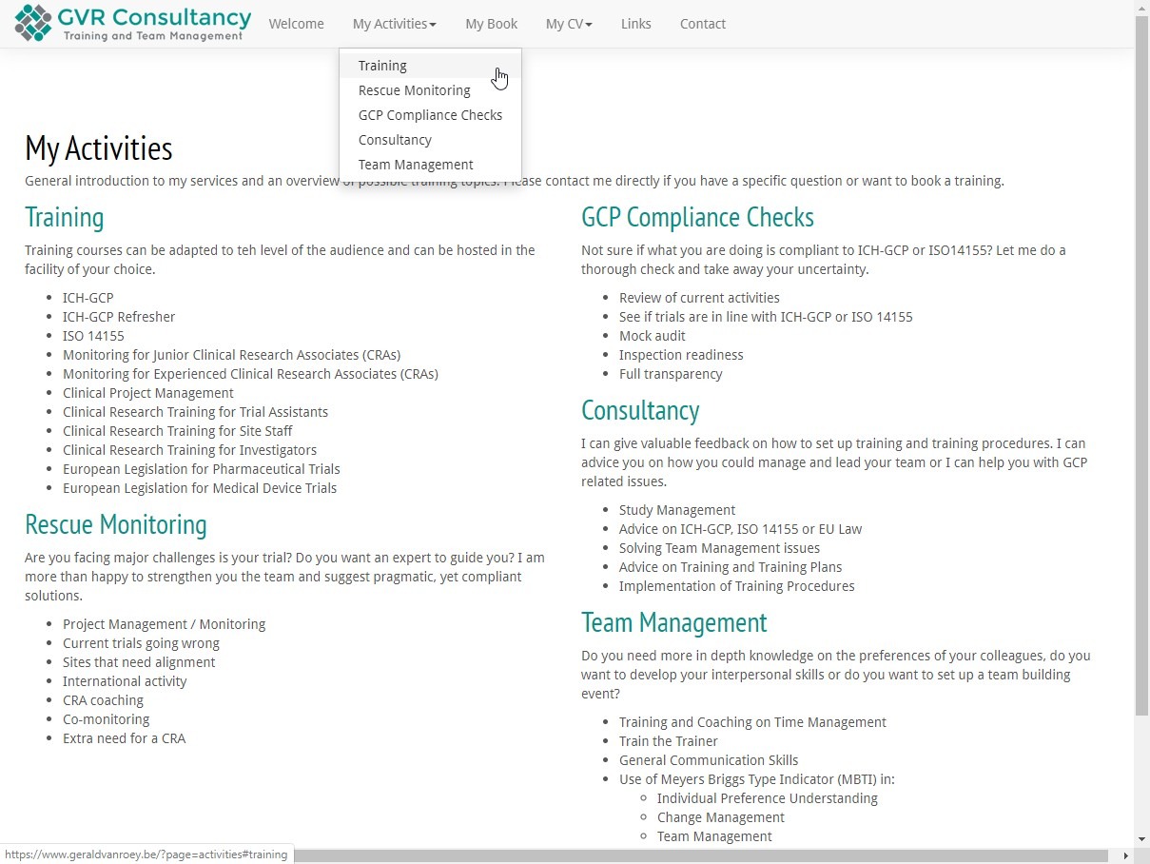The width and height of the screenshot is (1150, 864).
Task: Expand the My CV dropdown
Action: click(x=569, y=24)
